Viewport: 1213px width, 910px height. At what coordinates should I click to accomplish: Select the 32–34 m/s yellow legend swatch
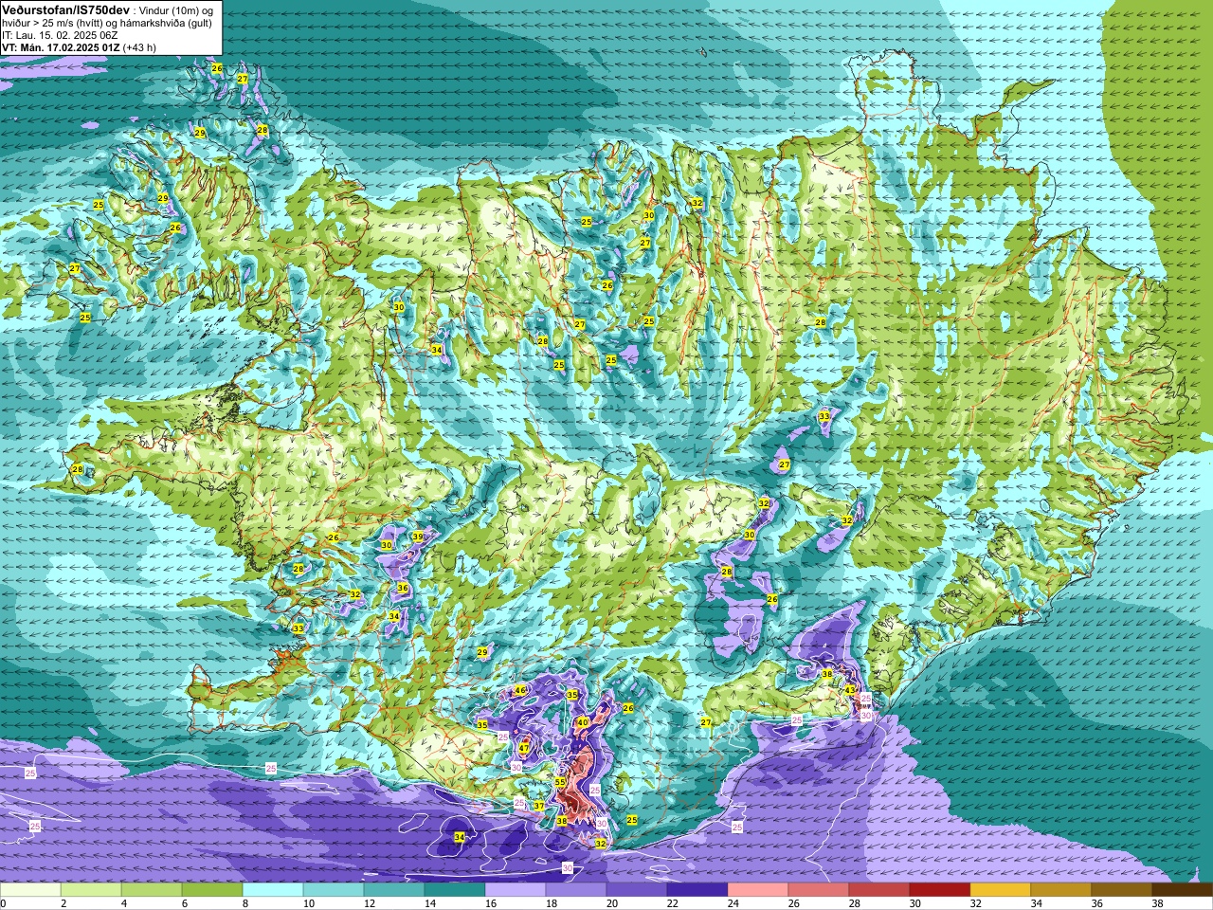(1001, 890)
